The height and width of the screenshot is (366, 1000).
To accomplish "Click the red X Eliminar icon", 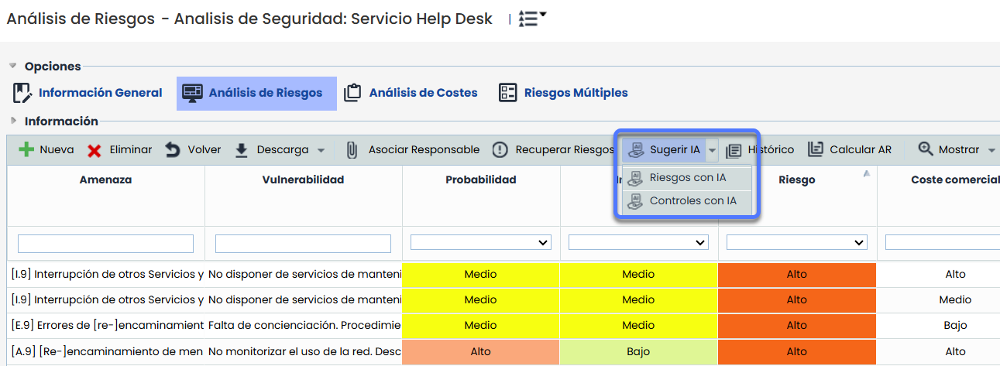I will coord(95,150).
